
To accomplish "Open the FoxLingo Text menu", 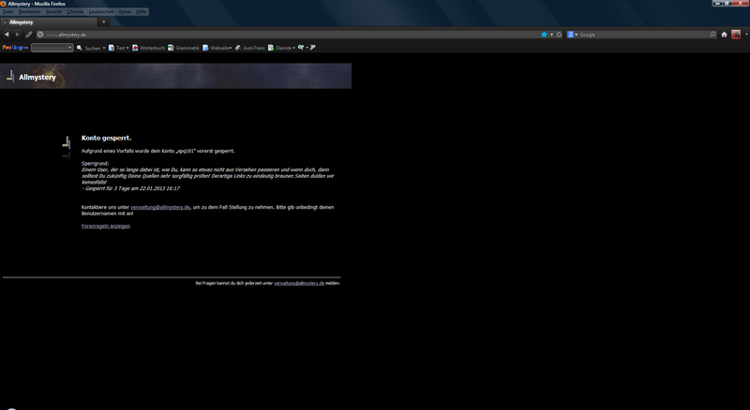I will pos(119,48).
